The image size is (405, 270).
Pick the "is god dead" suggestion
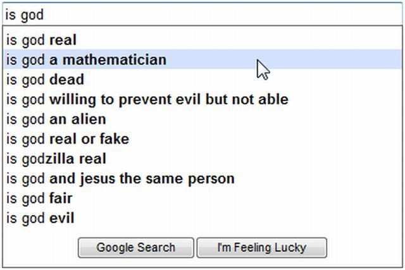coord(46,80)
